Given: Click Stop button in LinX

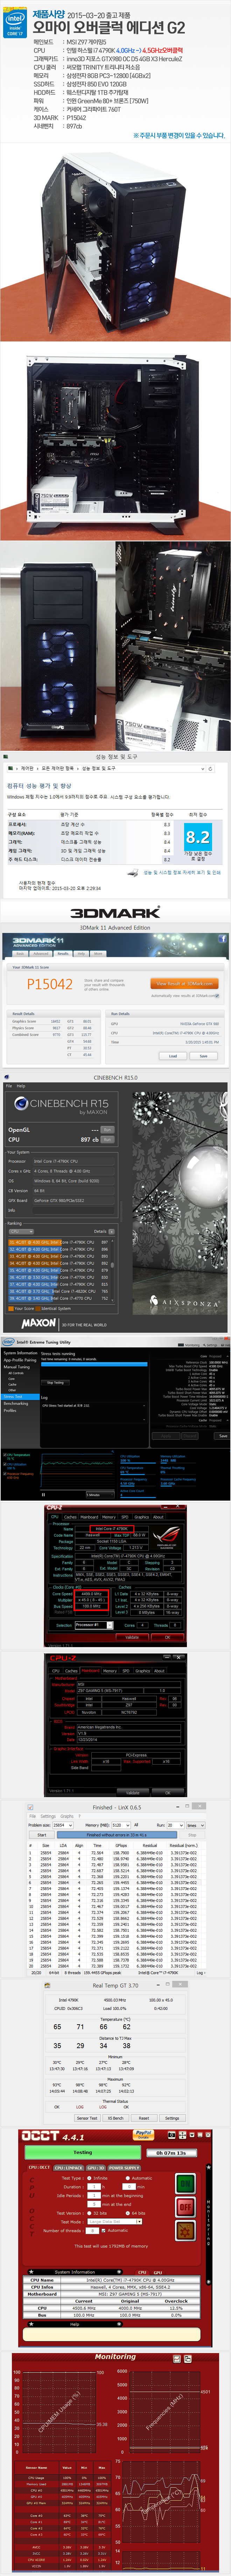Looking at the screenshot, I should pyautogui.click(x=192, y=1835).
